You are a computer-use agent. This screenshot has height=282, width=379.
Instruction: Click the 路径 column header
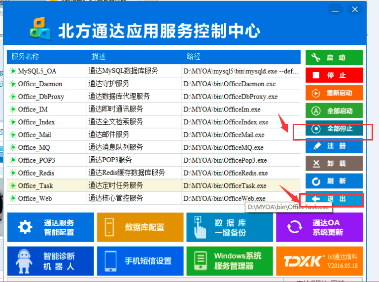point(194,57)
